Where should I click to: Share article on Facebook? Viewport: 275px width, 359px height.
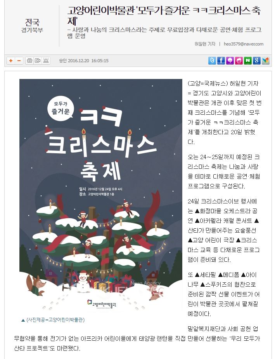pos(221,60)
